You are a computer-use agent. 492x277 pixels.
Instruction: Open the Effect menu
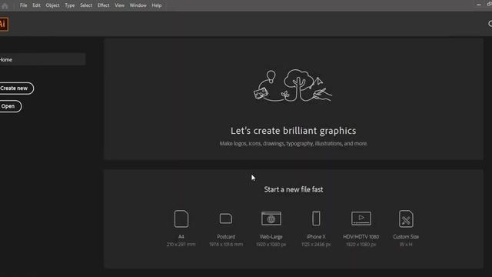pyautogui.click(x=103, y=5)
